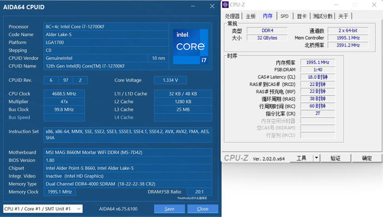This screenshot has height=217, width=383.
Task: Close the CPU-Z window
Action: pos(374,4)
